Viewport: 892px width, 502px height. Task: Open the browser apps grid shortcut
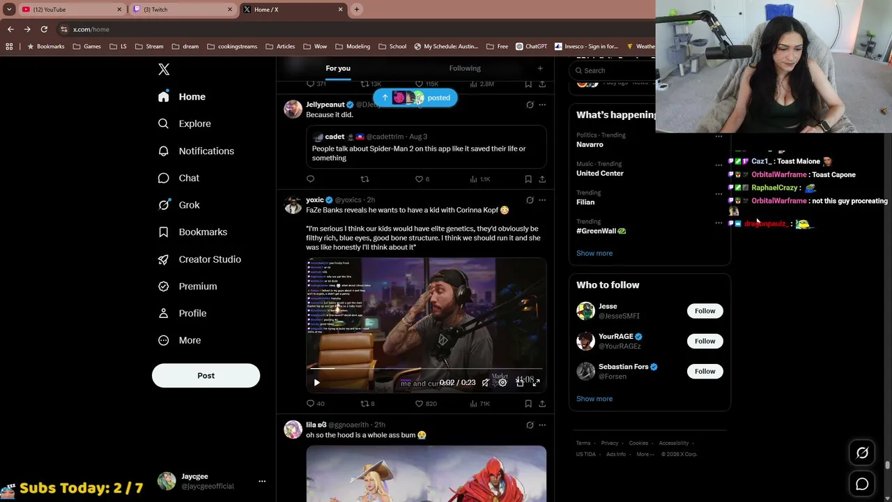coord(9,47)
